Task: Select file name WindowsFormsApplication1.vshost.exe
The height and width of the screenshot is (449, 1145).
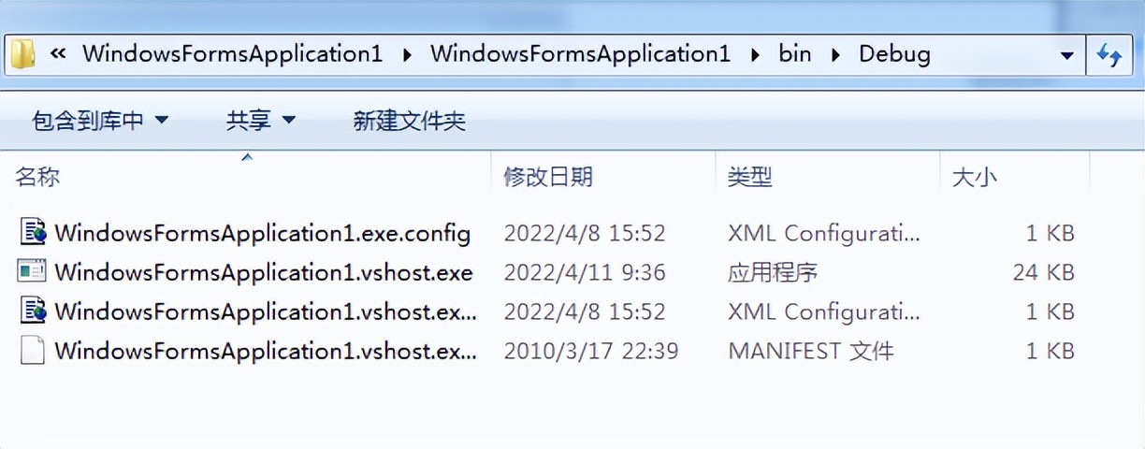Action: [264, 272]
